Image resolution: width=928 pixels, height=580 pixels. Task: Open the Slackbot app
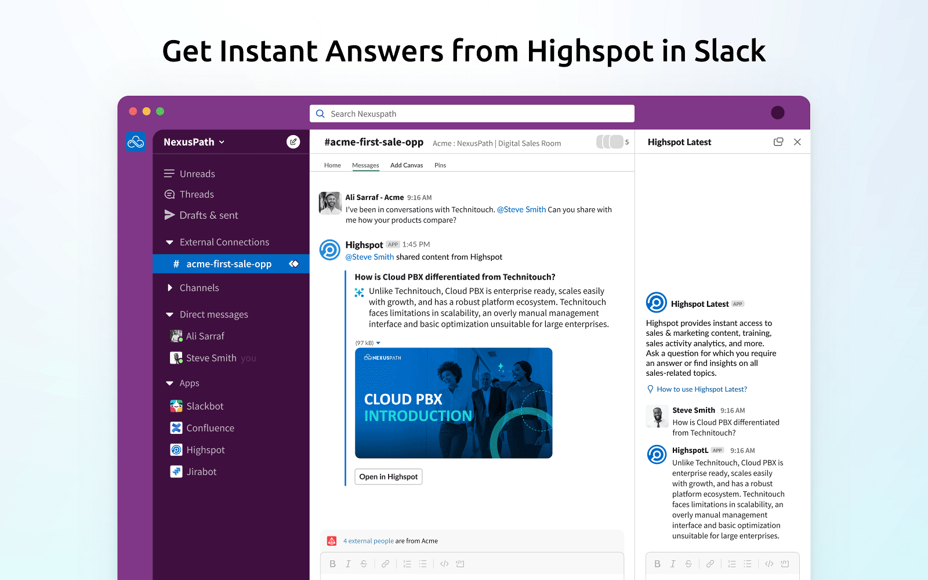pos(205,406)
